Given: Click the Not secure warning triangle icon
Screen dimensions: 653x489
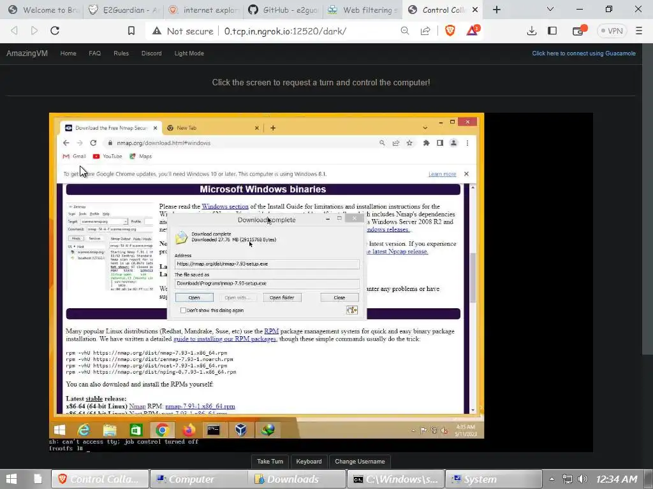Looking at the screenshot, I should 157,31.
